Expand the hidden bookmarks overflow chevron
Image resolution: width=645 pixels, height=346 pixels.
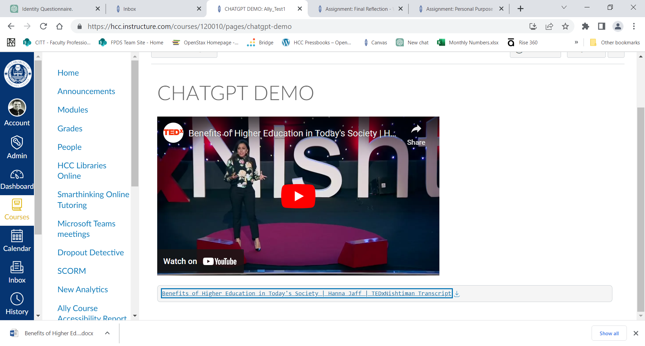pos(576,42)
